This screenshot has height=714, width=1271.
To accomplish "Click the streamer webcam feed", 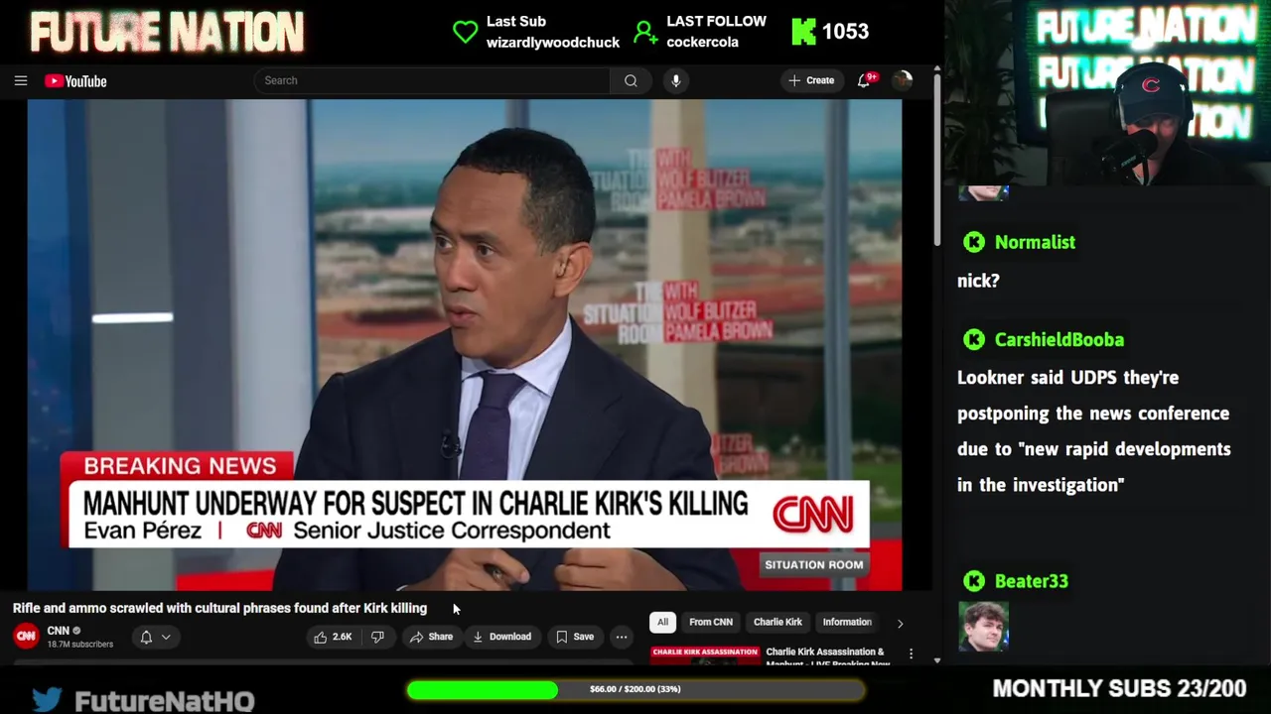I will click(1107, 93).
